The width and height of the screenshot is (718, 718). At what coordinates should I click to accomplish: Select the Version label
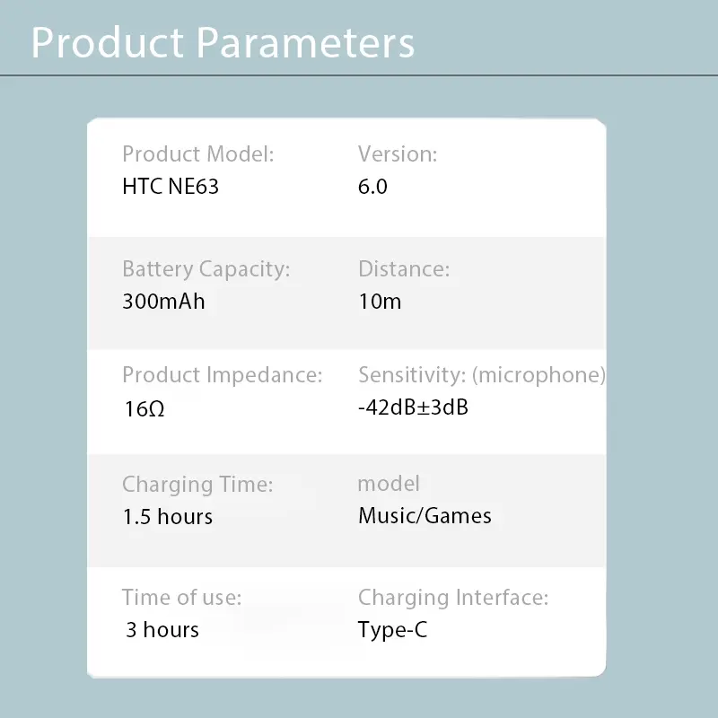(x=398, y=154)
